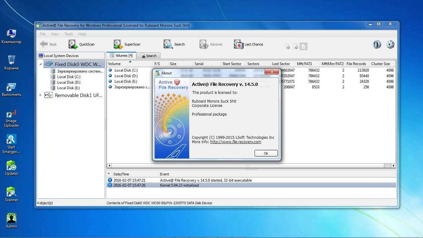This screenshot has width=423, height=238.
Task: Open the settings gear icon in the toolbar
Action: coord(390,44)
